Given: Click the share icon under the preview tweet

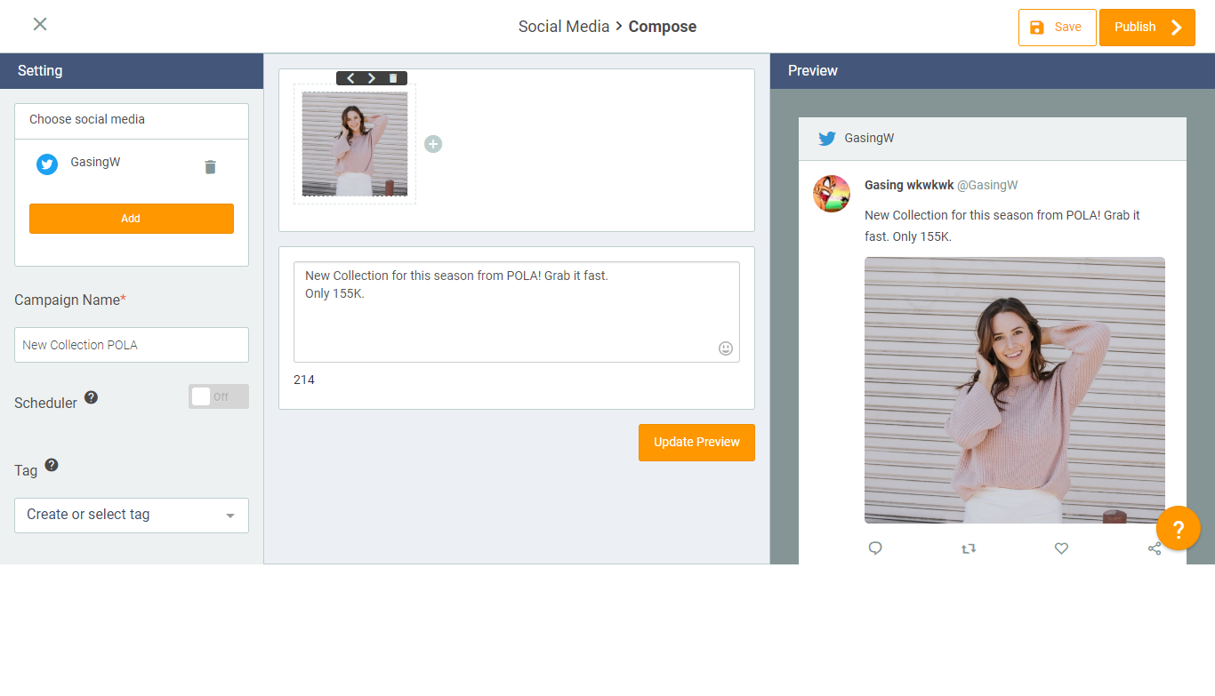Looking at the screenshot, I should (1155, 548).
